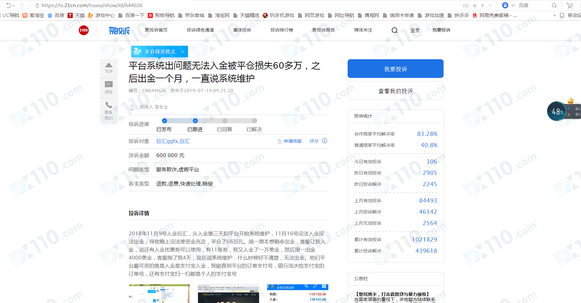The image size is (581, 303).
Task: Open the browser shopping cart icon
Action: [569, 5]
